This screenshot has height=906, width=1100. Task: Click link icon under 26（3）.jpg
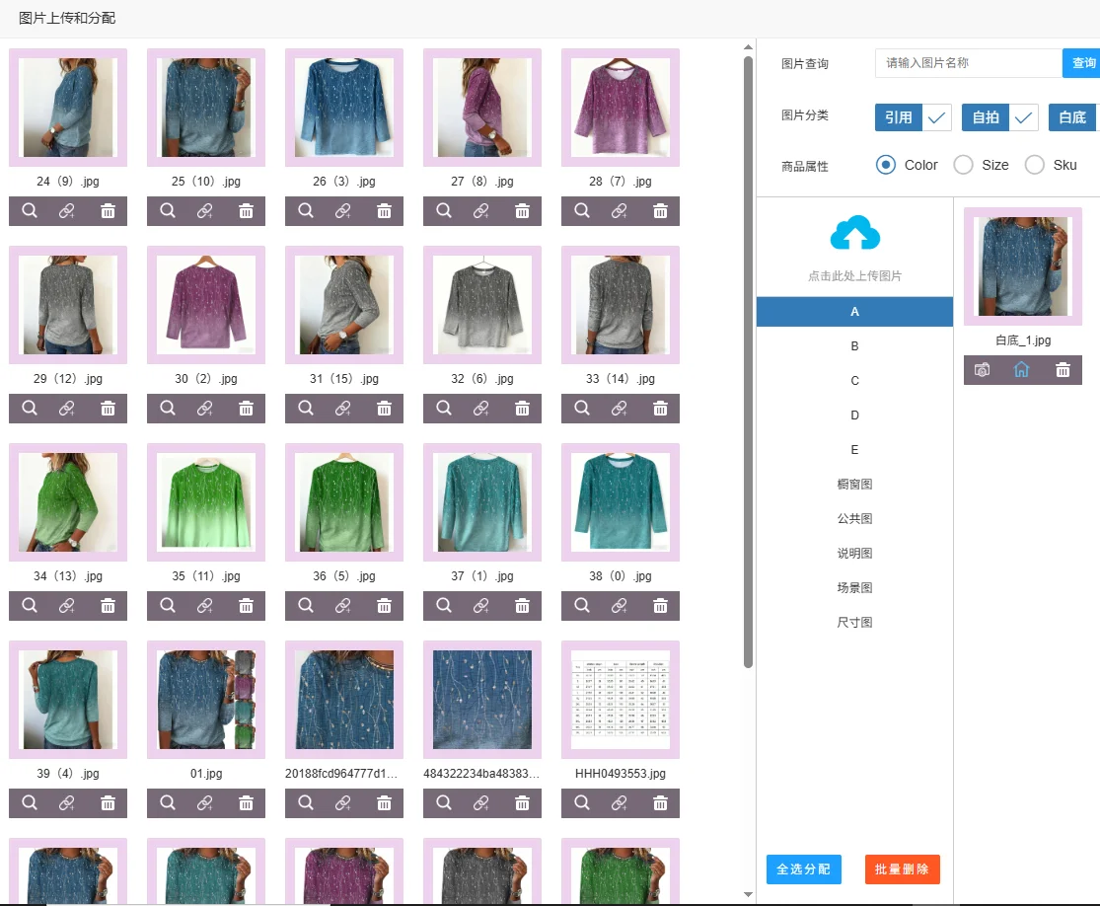point(343,211)
